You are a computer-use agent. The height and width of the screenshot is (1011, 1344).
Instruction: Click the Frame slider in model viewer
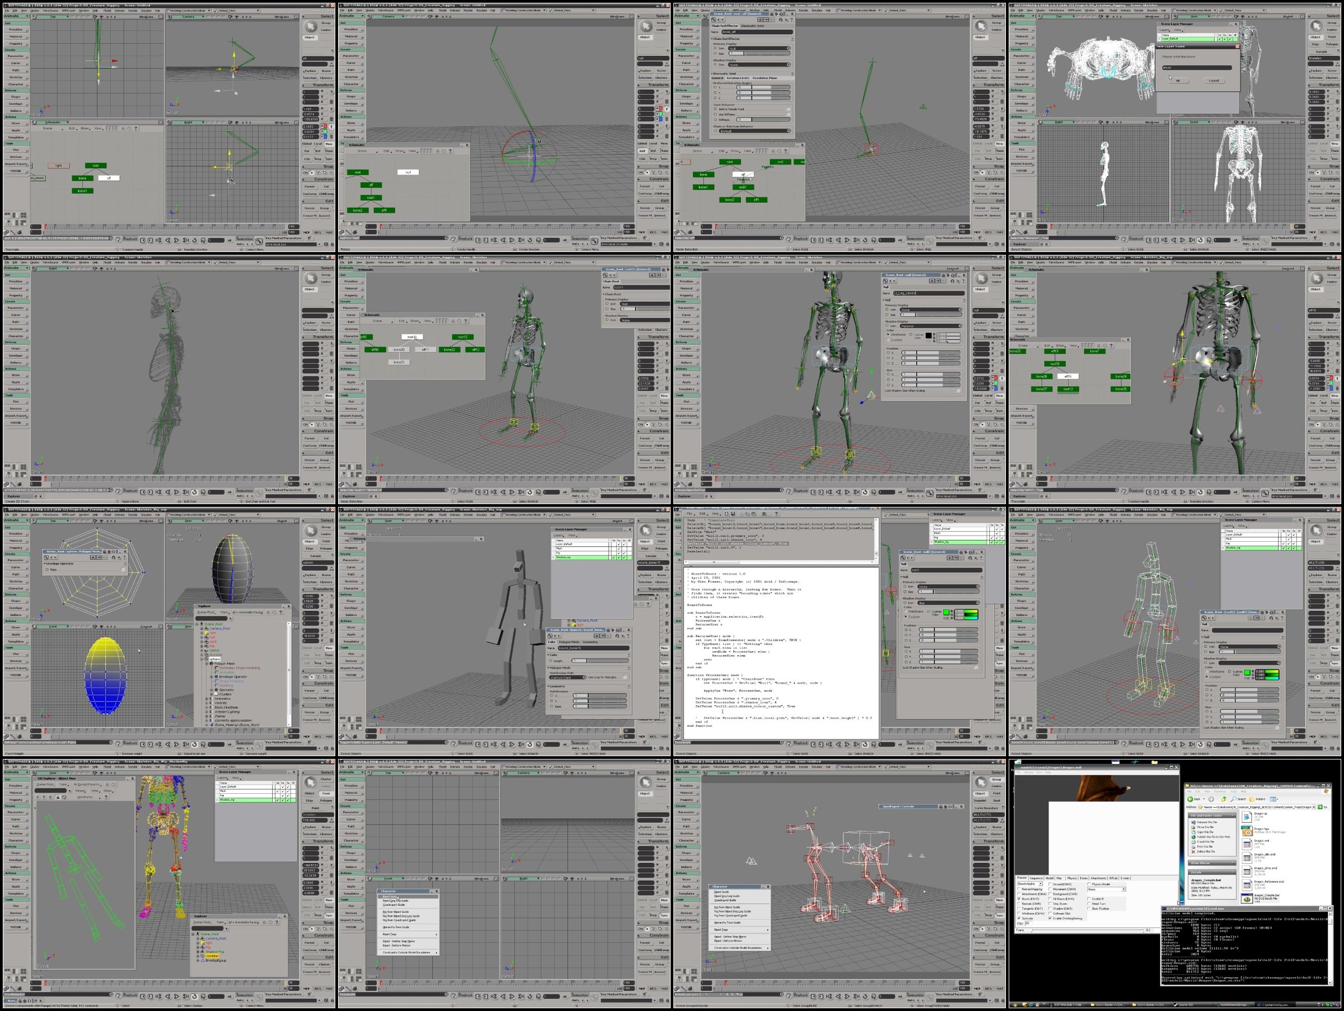pos(1087,931)
